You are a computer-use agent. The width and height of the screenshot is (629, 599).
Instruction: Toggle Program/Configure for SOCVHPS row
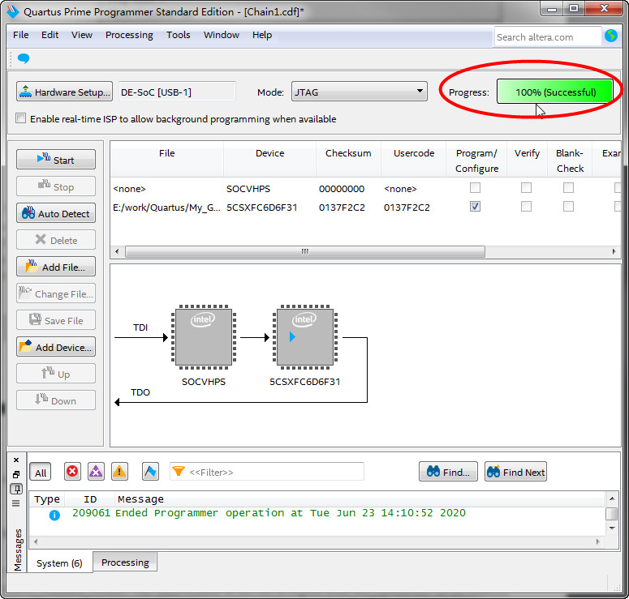(475, 187)
